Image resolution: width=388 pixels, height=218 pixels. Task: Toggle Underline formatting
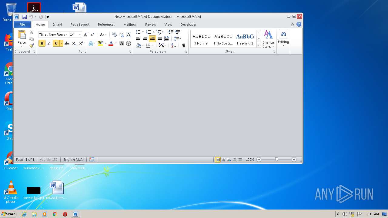pos(56,43)
